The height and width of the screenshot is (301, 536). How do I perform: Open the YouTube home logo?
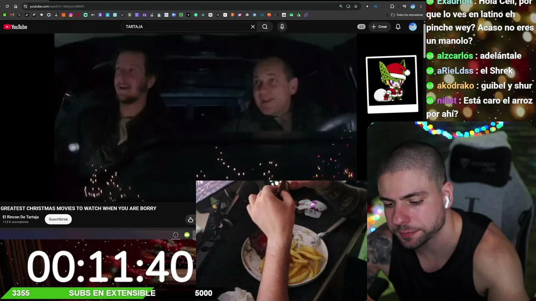[x=15, y=27]
